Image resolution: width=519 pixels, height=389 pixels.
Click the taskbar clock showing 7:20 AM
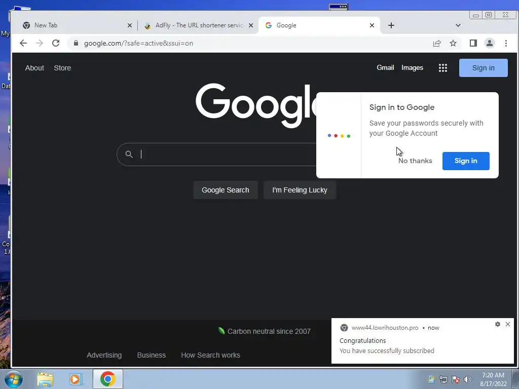click(x=493, y=379)
